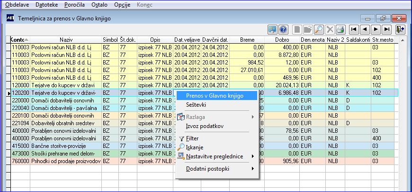Click the sort arrow on Konto column header
The width and height of the screenshot is (412, 192).
click(x=27, y=40)
